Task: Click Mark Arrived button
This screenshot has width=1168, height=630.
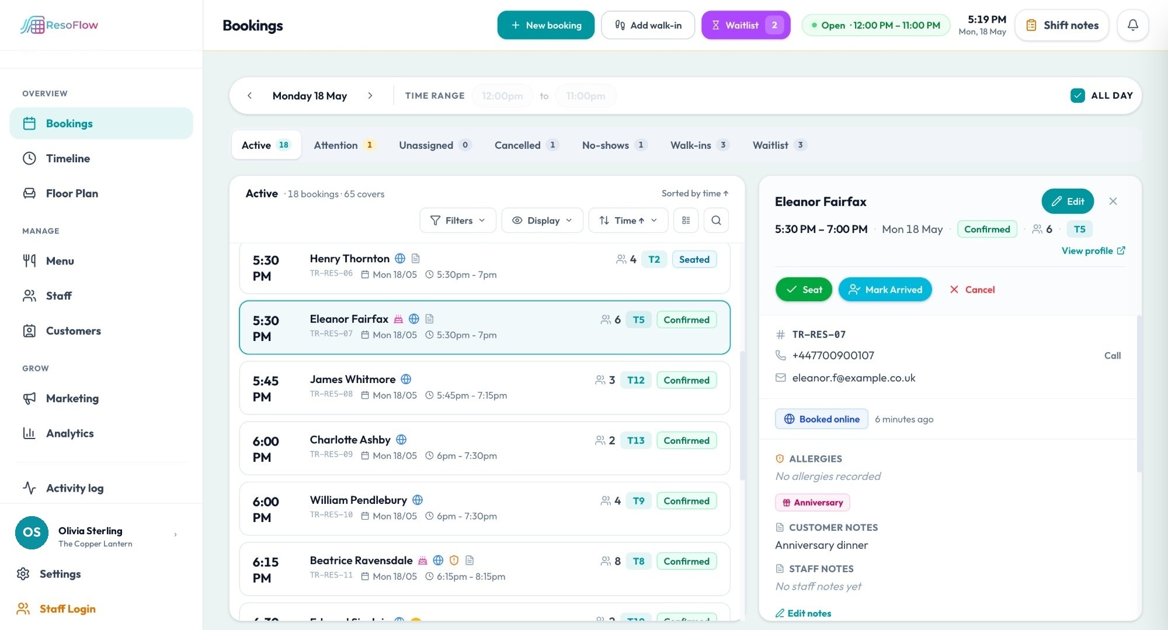Action: click(x=885, y=290)
